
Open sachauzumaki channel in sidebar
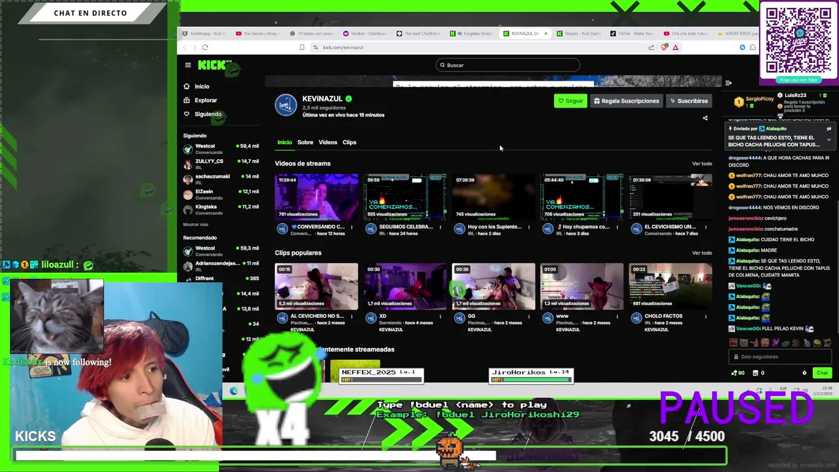[x=221, y=179]
